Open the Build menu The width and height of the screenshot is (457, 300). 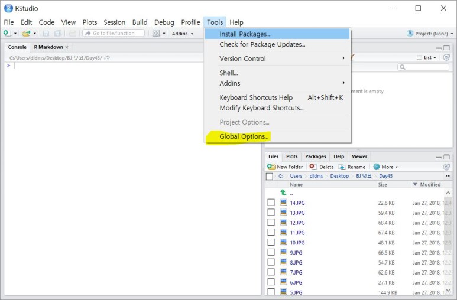(140, 22)
